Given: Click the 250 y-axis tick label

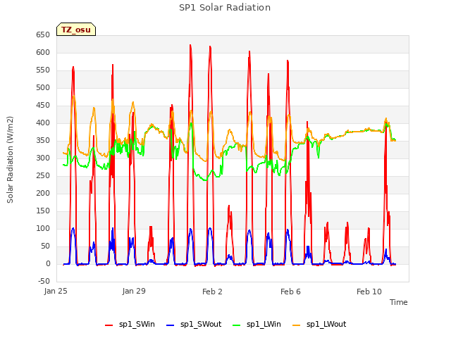Looking at the screenshot, I should (x=43, y=176).
